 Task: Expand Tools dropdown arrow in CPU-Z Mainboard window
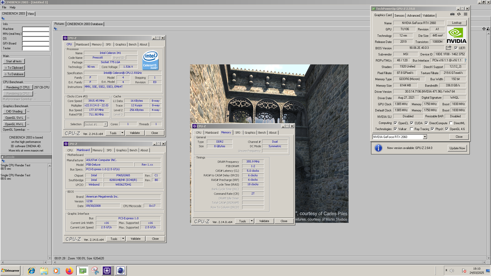click(123, 239)
